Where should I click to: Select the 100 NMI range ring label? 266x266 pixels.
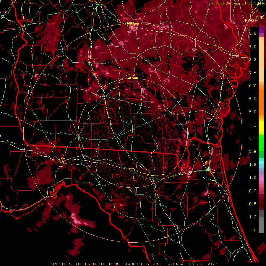coord(133,23)
